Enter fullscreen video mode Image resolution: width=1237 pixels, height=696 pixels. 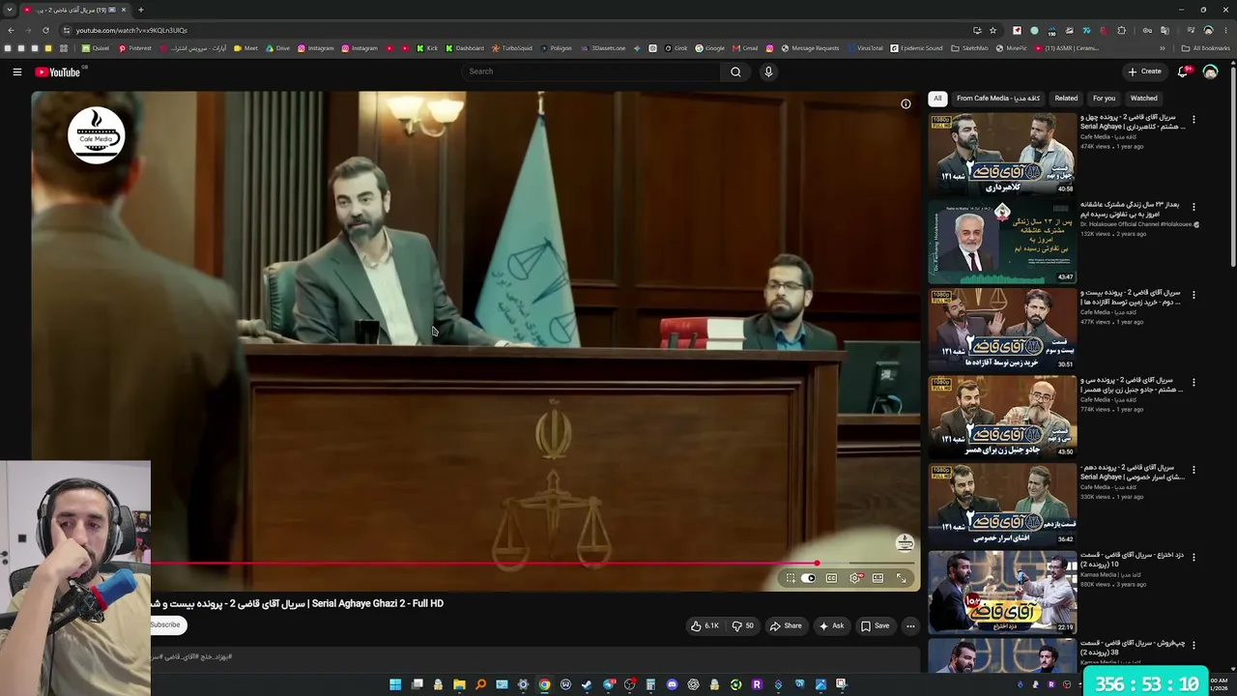901,578
